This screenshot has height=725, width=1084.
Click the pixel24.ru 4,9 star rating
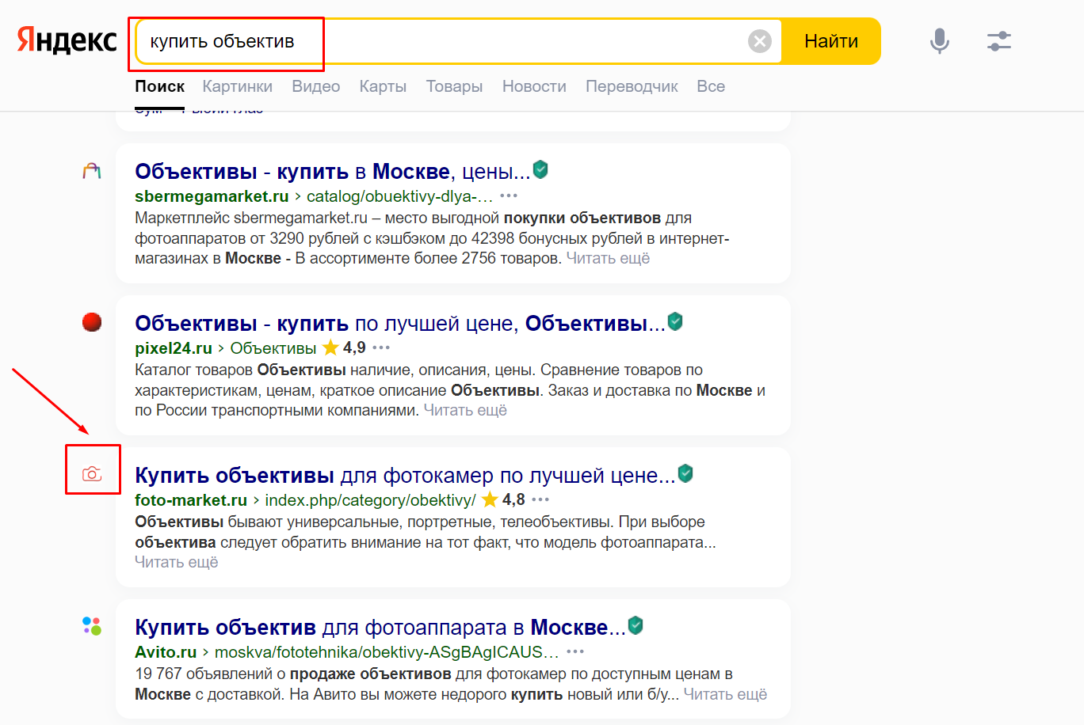[x=344, y=347]
